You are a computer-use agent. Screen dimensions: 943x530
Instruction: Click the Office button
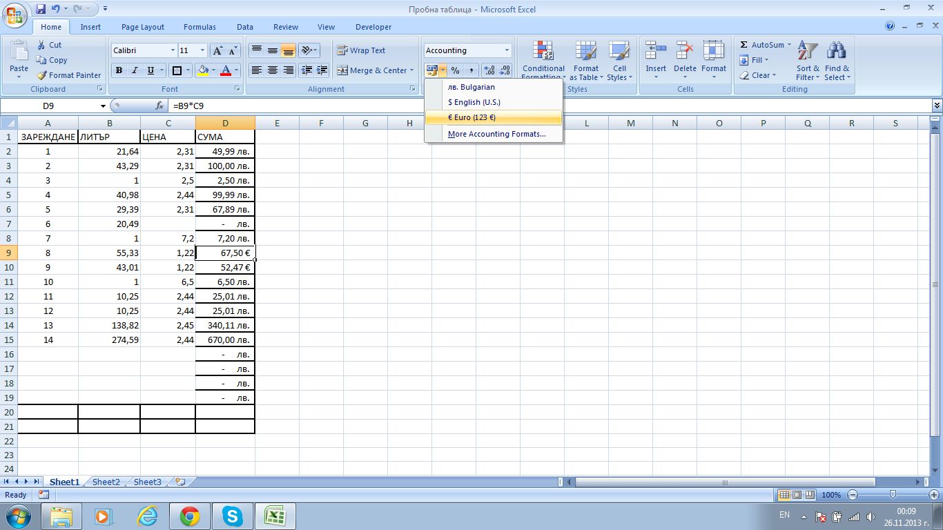point(14,14)
